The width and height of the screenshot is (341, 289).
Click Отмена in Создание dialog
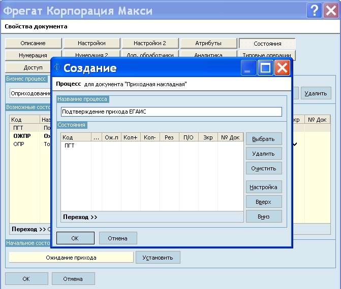118,238
